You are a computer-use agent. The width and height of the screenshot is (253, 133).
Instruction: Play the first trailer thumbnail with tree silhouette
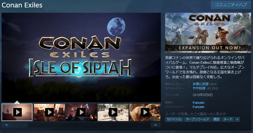17,112
